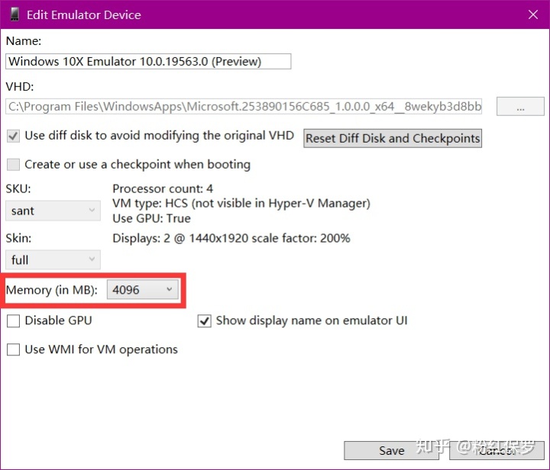550x470 pixels.
Task: Click the "VHD:" label
Action: [20, 86]
